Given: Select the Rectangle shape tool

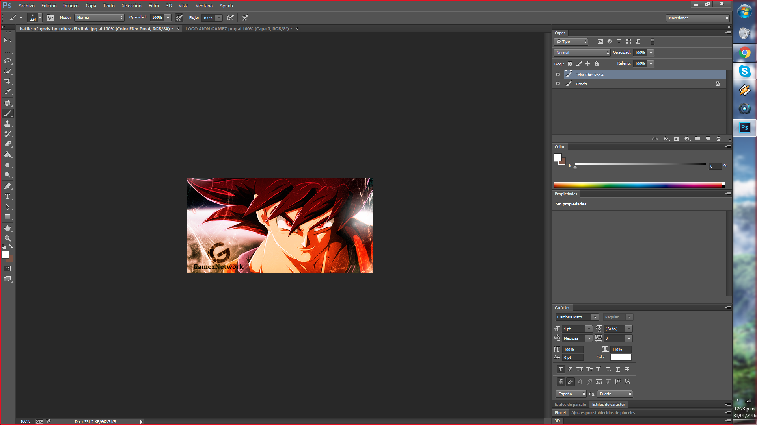Looking at the screenshot, I should (7, 217).
